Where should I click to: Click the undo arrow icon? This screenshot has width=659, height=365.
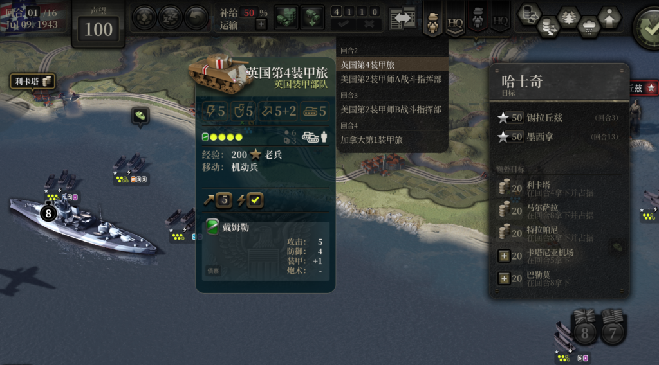196,17
